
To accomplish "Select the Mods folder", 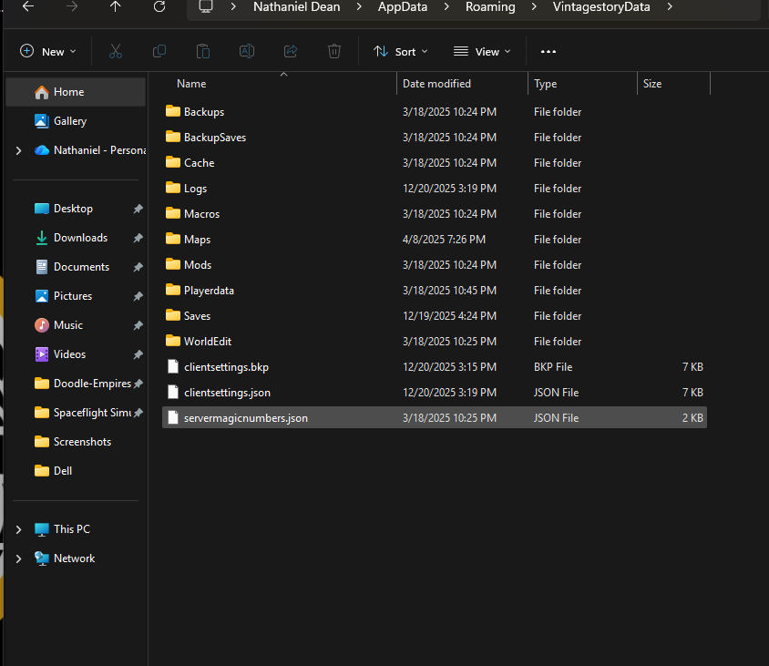I will (x=198, y=265).
